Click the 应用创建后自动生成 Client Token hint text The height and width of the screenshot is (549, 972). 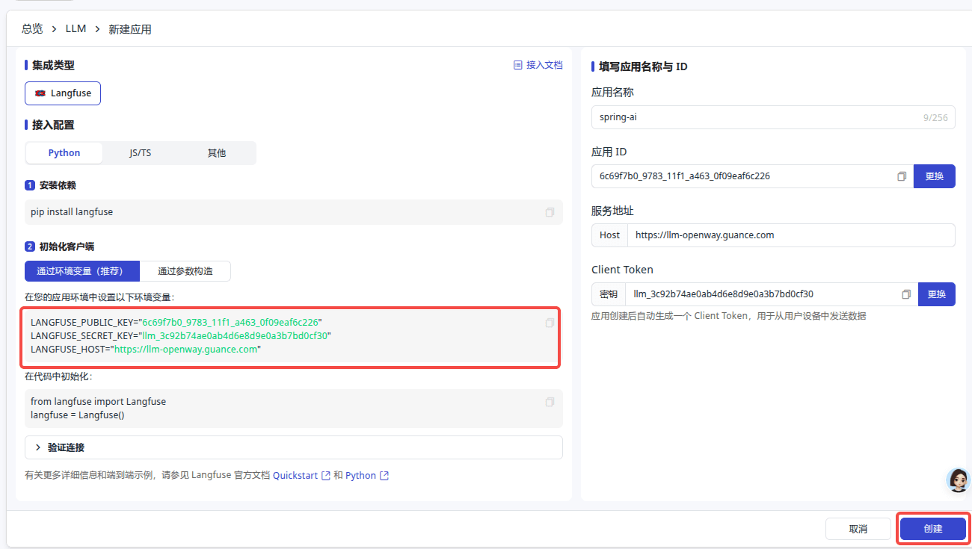point(729,316)
